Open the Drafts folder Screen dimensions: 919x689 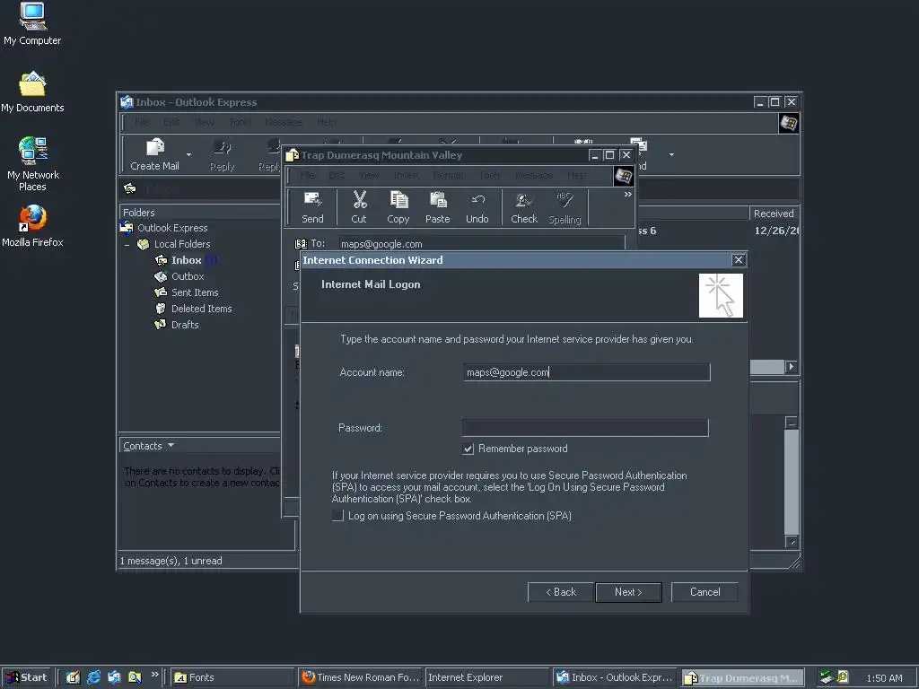[185, 325]
